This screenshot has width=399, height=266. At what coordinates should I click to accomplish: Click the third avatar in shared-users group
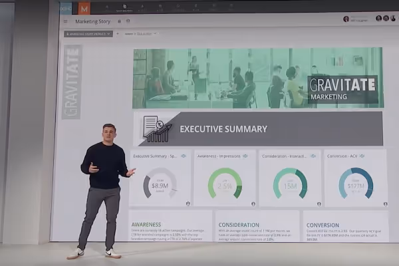pyautogui.click(x=393, y=19)
